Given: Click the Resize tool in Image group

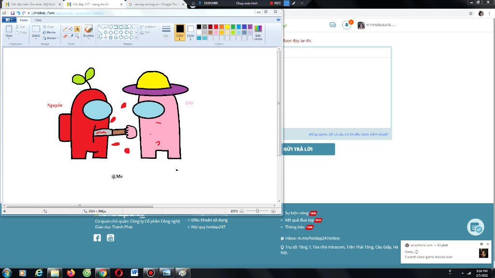Looking at the screenshot, I should tap(49, 32).
